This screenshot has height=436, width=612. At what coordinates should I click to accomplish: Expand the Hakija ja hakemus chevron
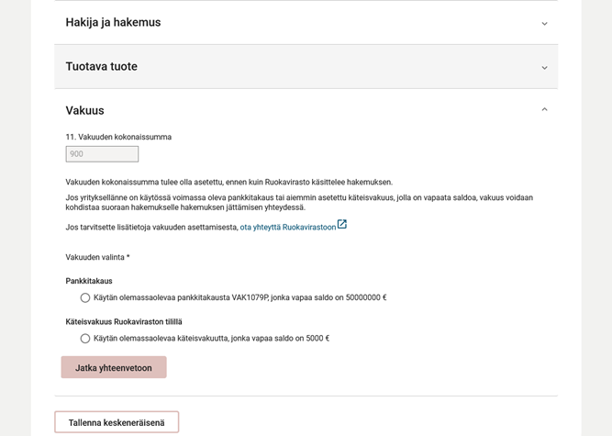(544, 24)
